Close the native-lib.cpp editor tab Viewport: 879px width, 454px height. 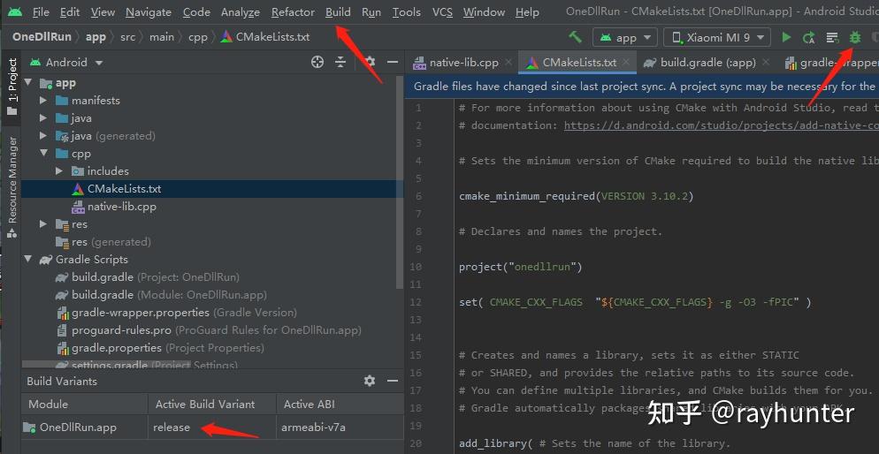tap(508, 63)
